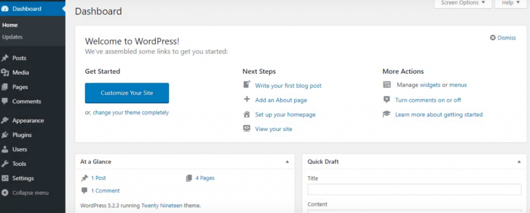Click the Customize Your Site button
Image resolution: width=530 pixels, height=213 pixels.
(x=127, y=93)
